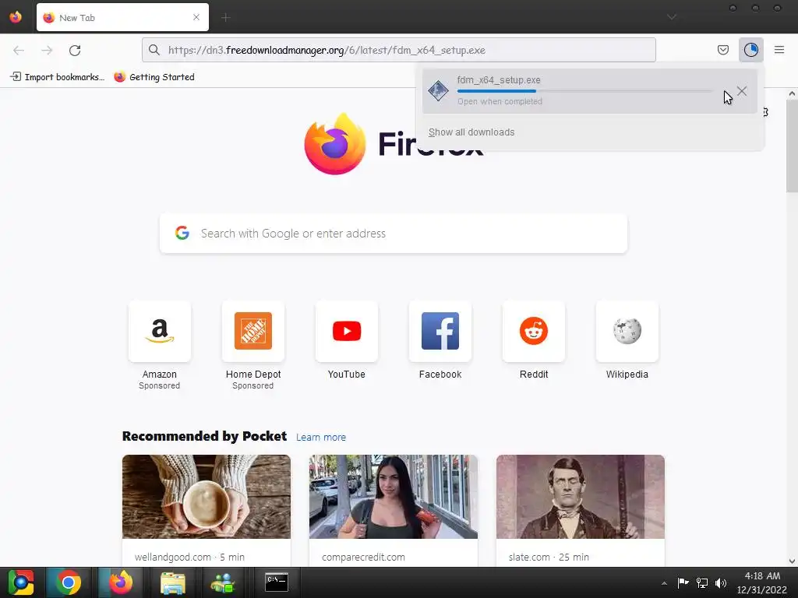This screenshot has height=598, width=798.
Task: Click the search magnifier icon in the address bar
Action: tap(154, 50)
